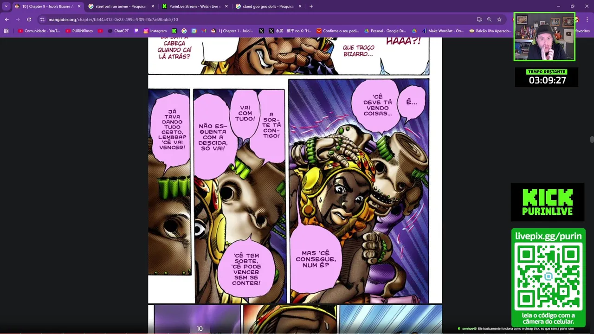The height and width of the screenshot is (334, 594).
Task: Open the Instagram bookmark
Action: (x=155, y=31)
